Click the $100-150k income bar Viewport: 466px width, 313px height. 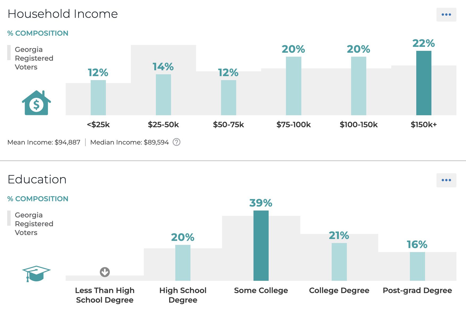(x=359, y=86)
